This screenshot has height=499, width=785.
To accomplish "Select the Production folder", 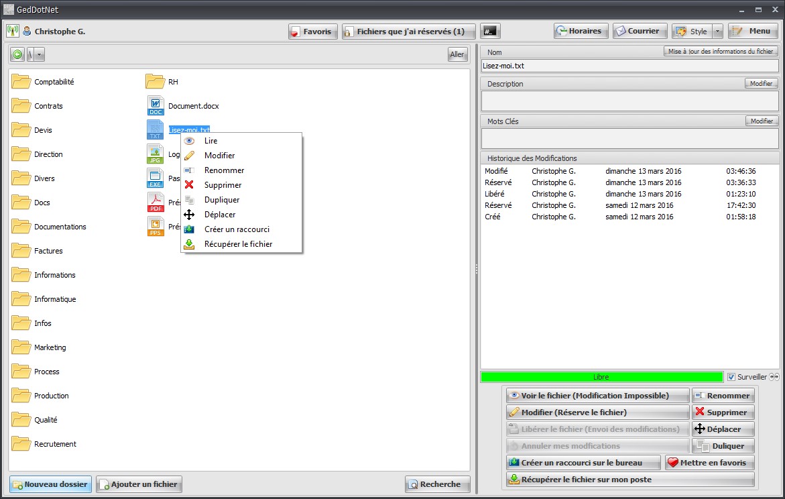I will click(40, 395).
